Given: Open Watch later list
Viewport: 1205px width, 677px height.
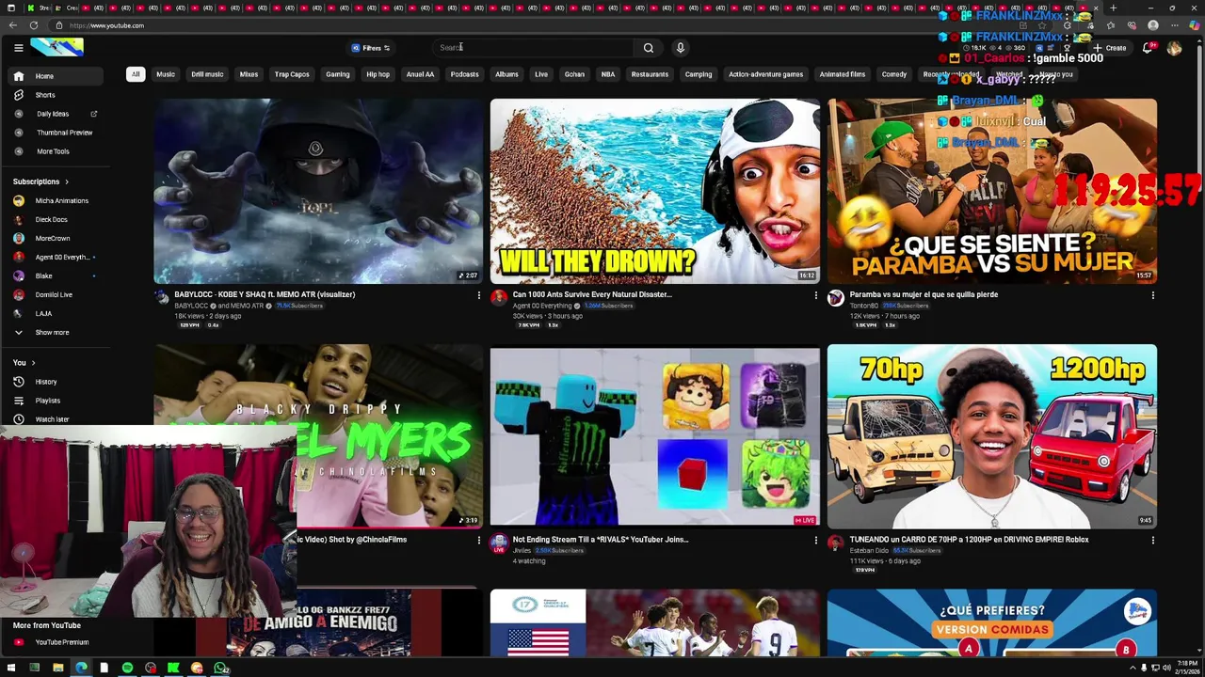Looking at the screenshot, I should click(x=55, y=419).
